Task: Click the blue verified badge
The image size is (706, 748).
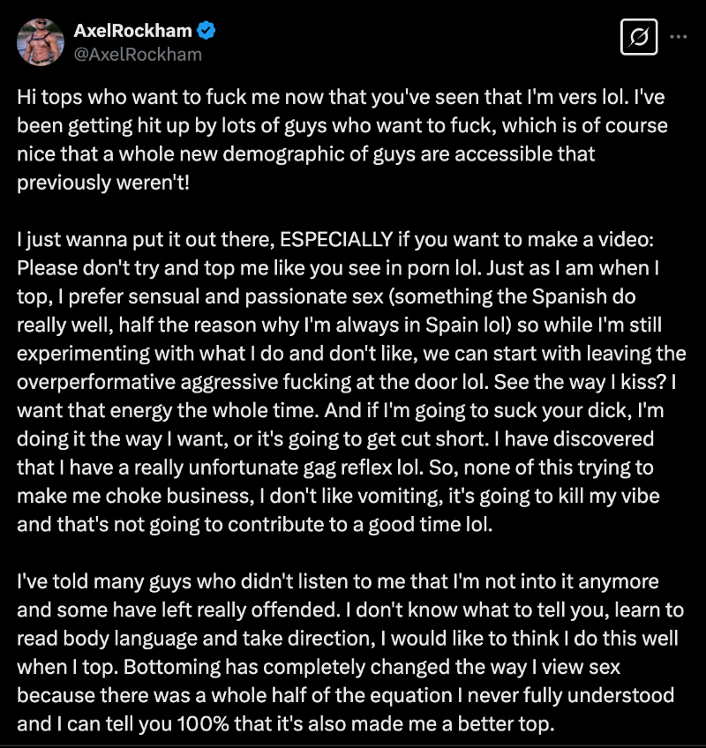Action: point(207,31)
